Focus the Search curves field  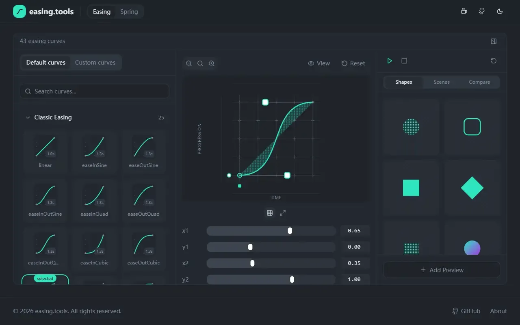coord(94,91)
